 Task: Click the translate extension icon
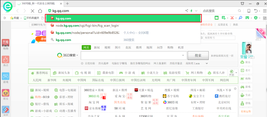coord(224,18)
